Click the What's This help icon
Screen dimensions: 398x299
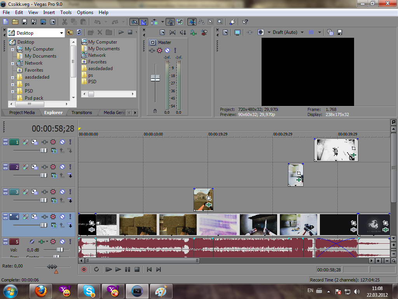tap(245, 22)
